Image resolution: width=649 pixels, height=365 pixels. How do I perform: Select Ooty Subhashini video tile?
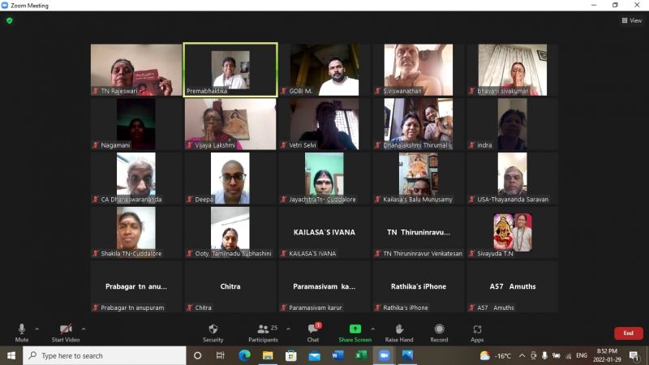pyautogui.click(x=230, y=233)
